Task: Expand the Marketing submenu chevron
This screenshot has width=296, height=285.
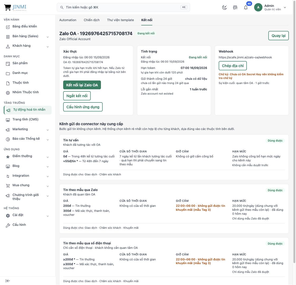Action: (x=48, y=130)
